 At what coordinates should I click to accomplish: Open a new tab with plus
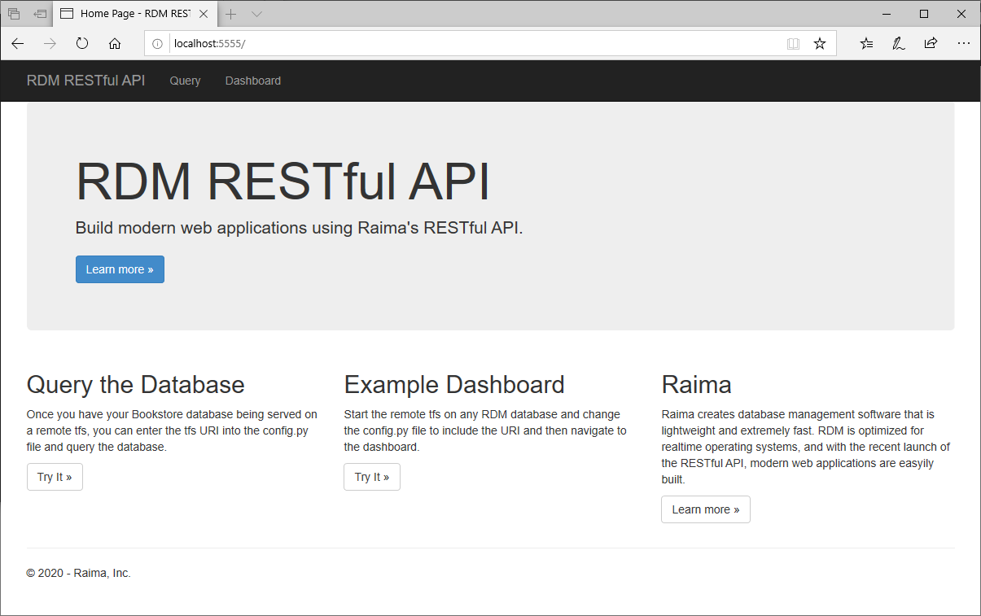click(x=231, y=14)
